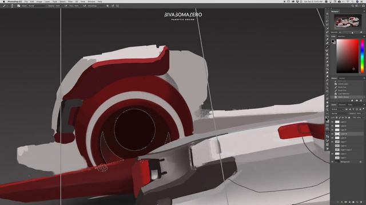Click Navigator zoom in mountains icon

tap(361, 32)
